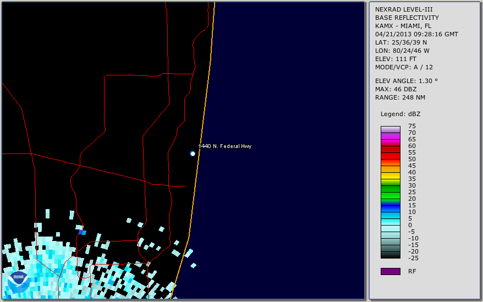Viewport: 483px width, 302px height.
Task: Click the dBZ reflectivity color scale bar
Action: click(390, 192)
